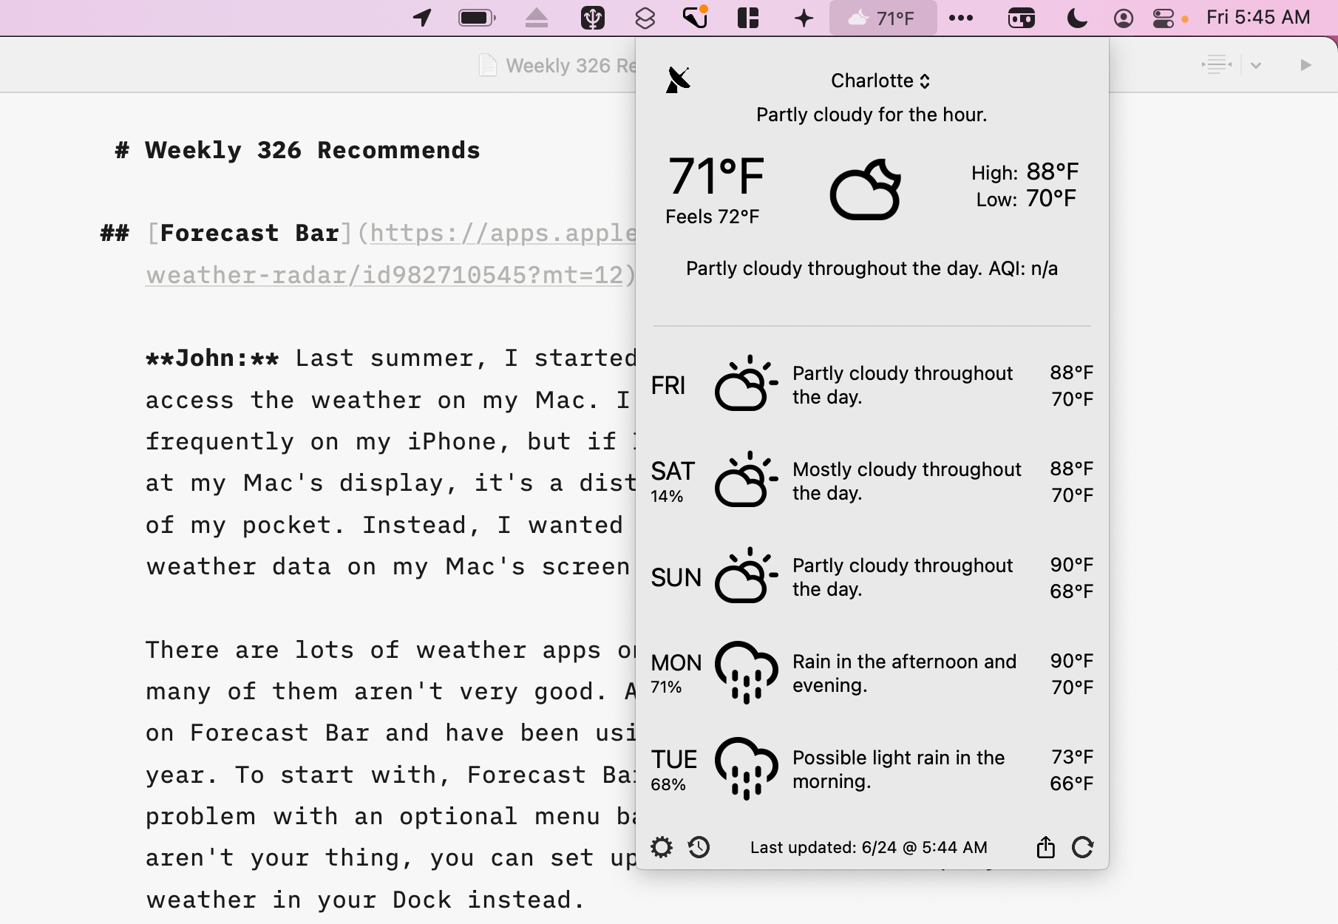The image size is (1338, 924).
Task: Click Partly cloudy for the hour summary
Action: tap(872, 115)
